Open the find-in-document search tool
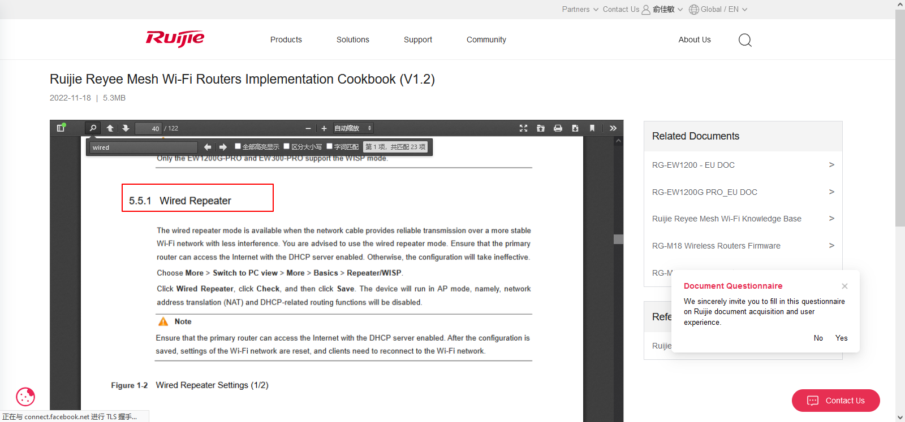The height and width of the screenshot is (422, 905). (93, 128)
